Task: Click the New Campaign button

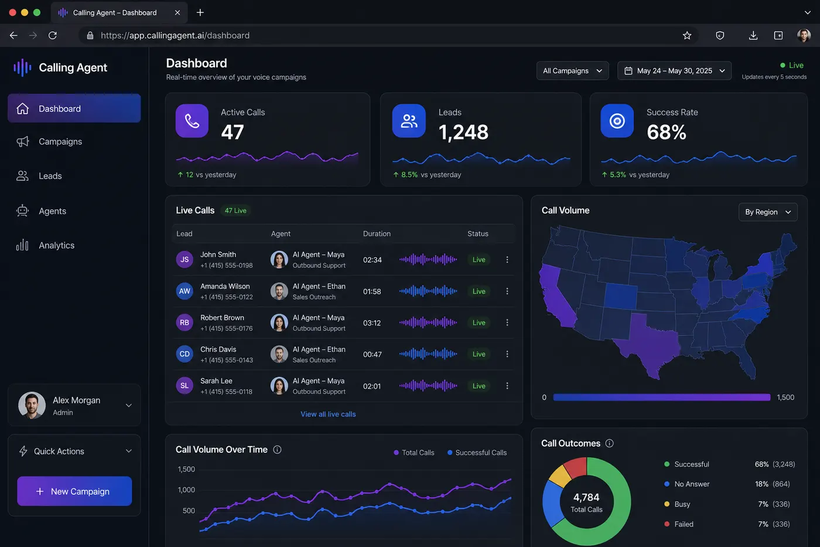Action: point(74,491)
